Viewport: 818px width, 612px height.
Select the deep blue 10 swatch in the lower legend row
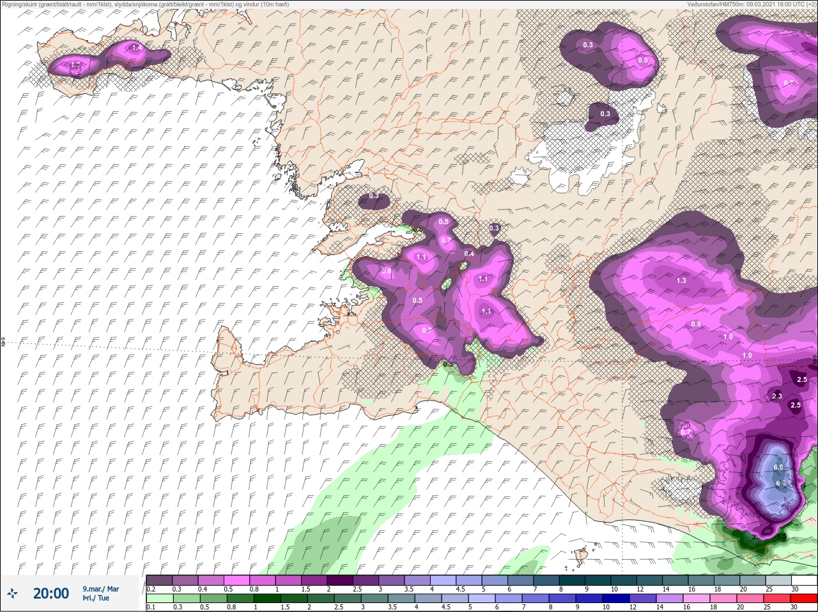[x=615, y=599]
